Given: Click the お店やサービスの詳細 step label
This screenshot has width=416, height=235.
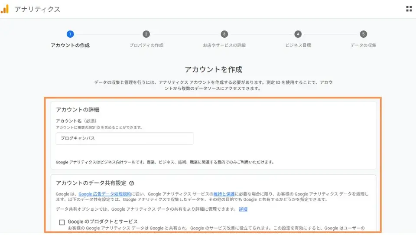Looking at the screenshot, I should tap(224, 46).
